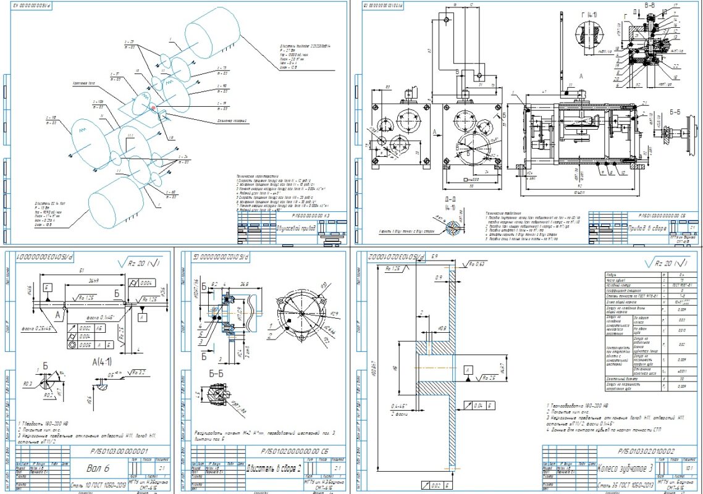Click the 'Ra 0.63' roughness symbol
The width and height of the screenshot is (703, 494).
coord(476,264)
